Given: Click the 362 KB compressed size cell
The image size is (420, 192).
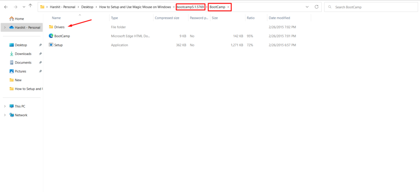Looking at the screenshot, I should [181, 45].
